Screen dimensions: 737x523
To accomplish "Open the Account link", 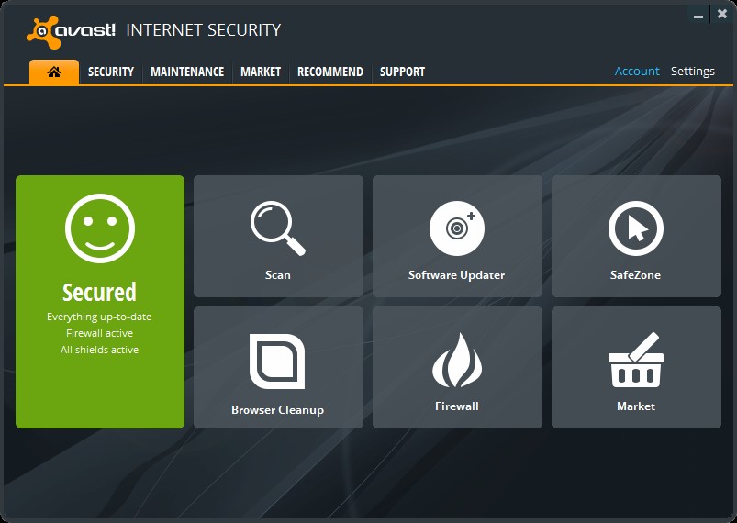I will (x=637, y=71).
